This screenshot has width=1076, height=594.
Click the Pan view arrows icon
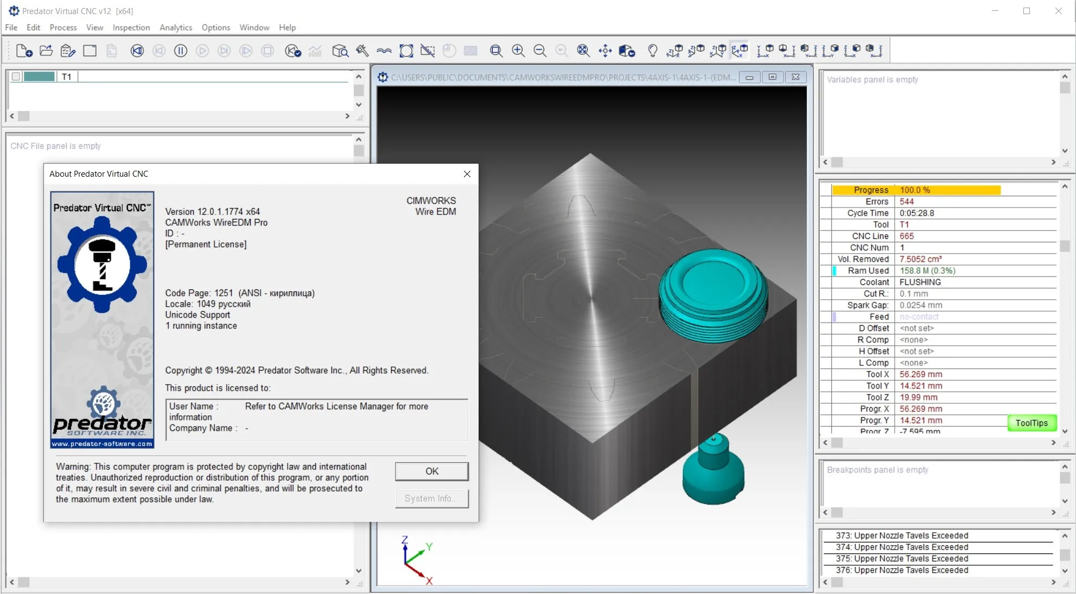605,51
